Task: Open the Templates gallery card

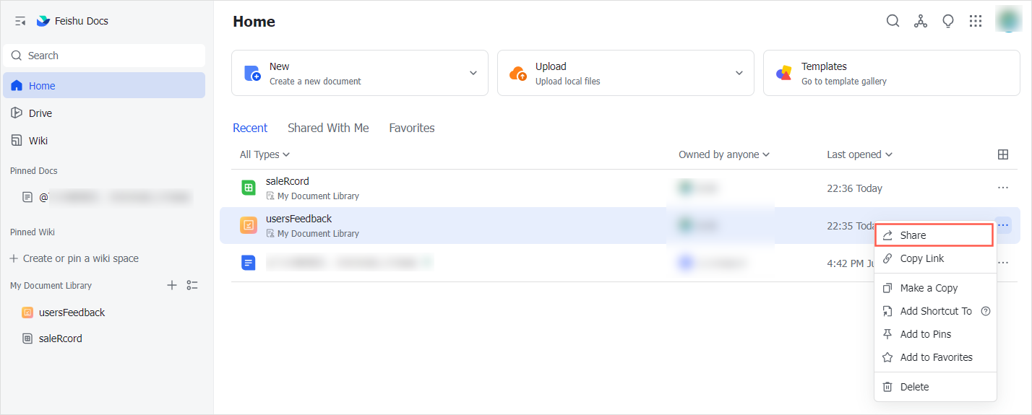Action: click(892, 73)
